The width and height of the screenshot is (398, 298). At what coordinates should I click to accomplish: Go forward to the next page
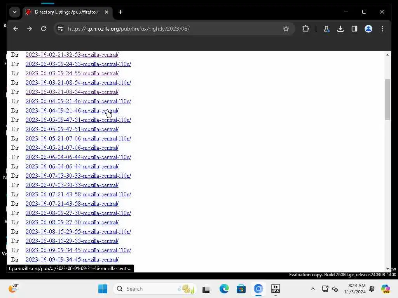click(30, 29)
